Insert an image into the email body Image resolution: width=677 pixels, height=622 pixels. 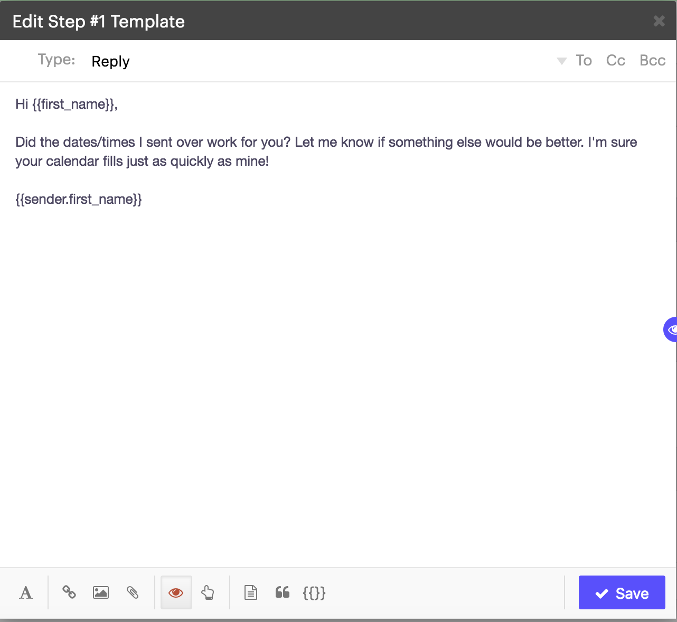tap(101, 592)
